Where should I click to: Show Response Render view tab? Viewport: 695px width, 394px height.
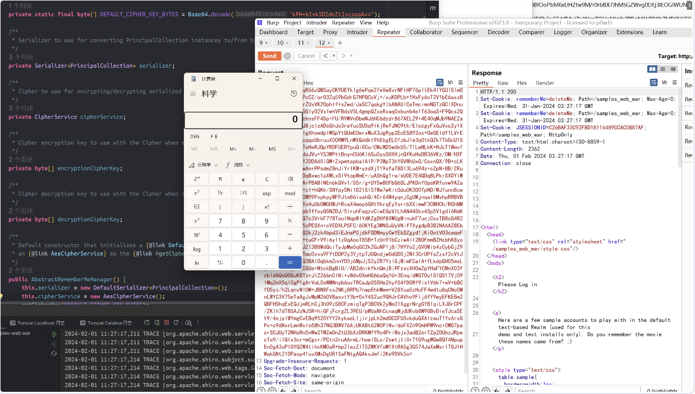point(545,83)
